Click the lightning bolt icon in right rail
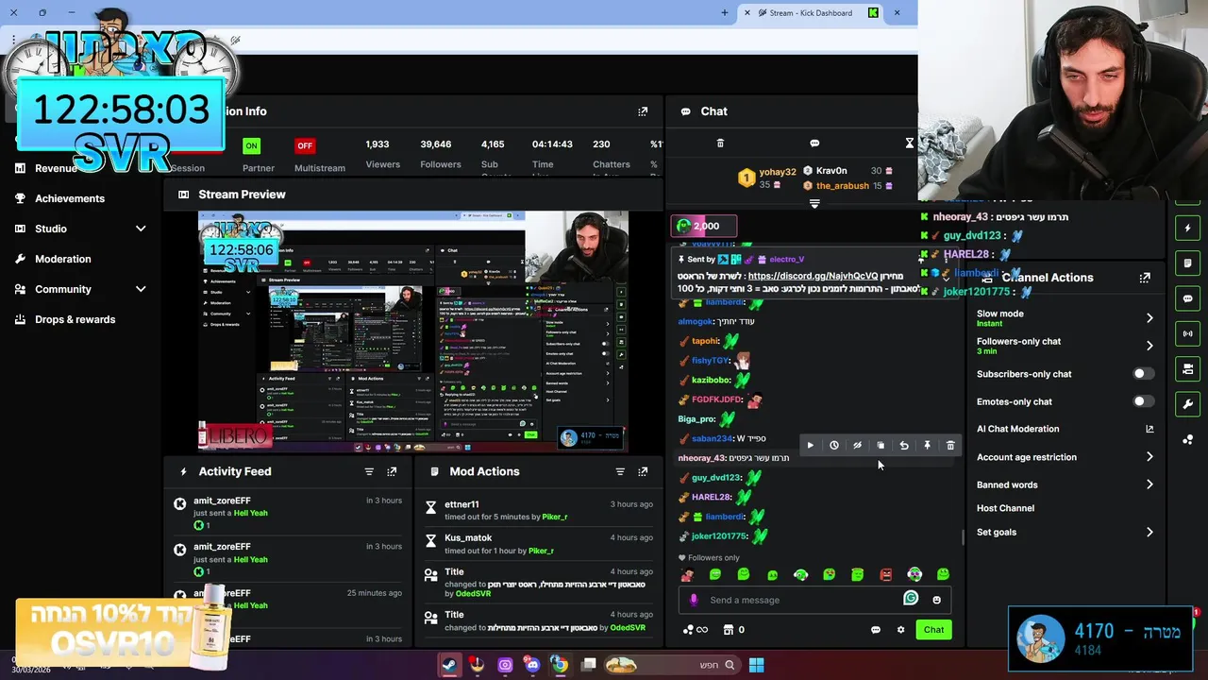This screenshot has height=680, width=1208. point(1187,229)
